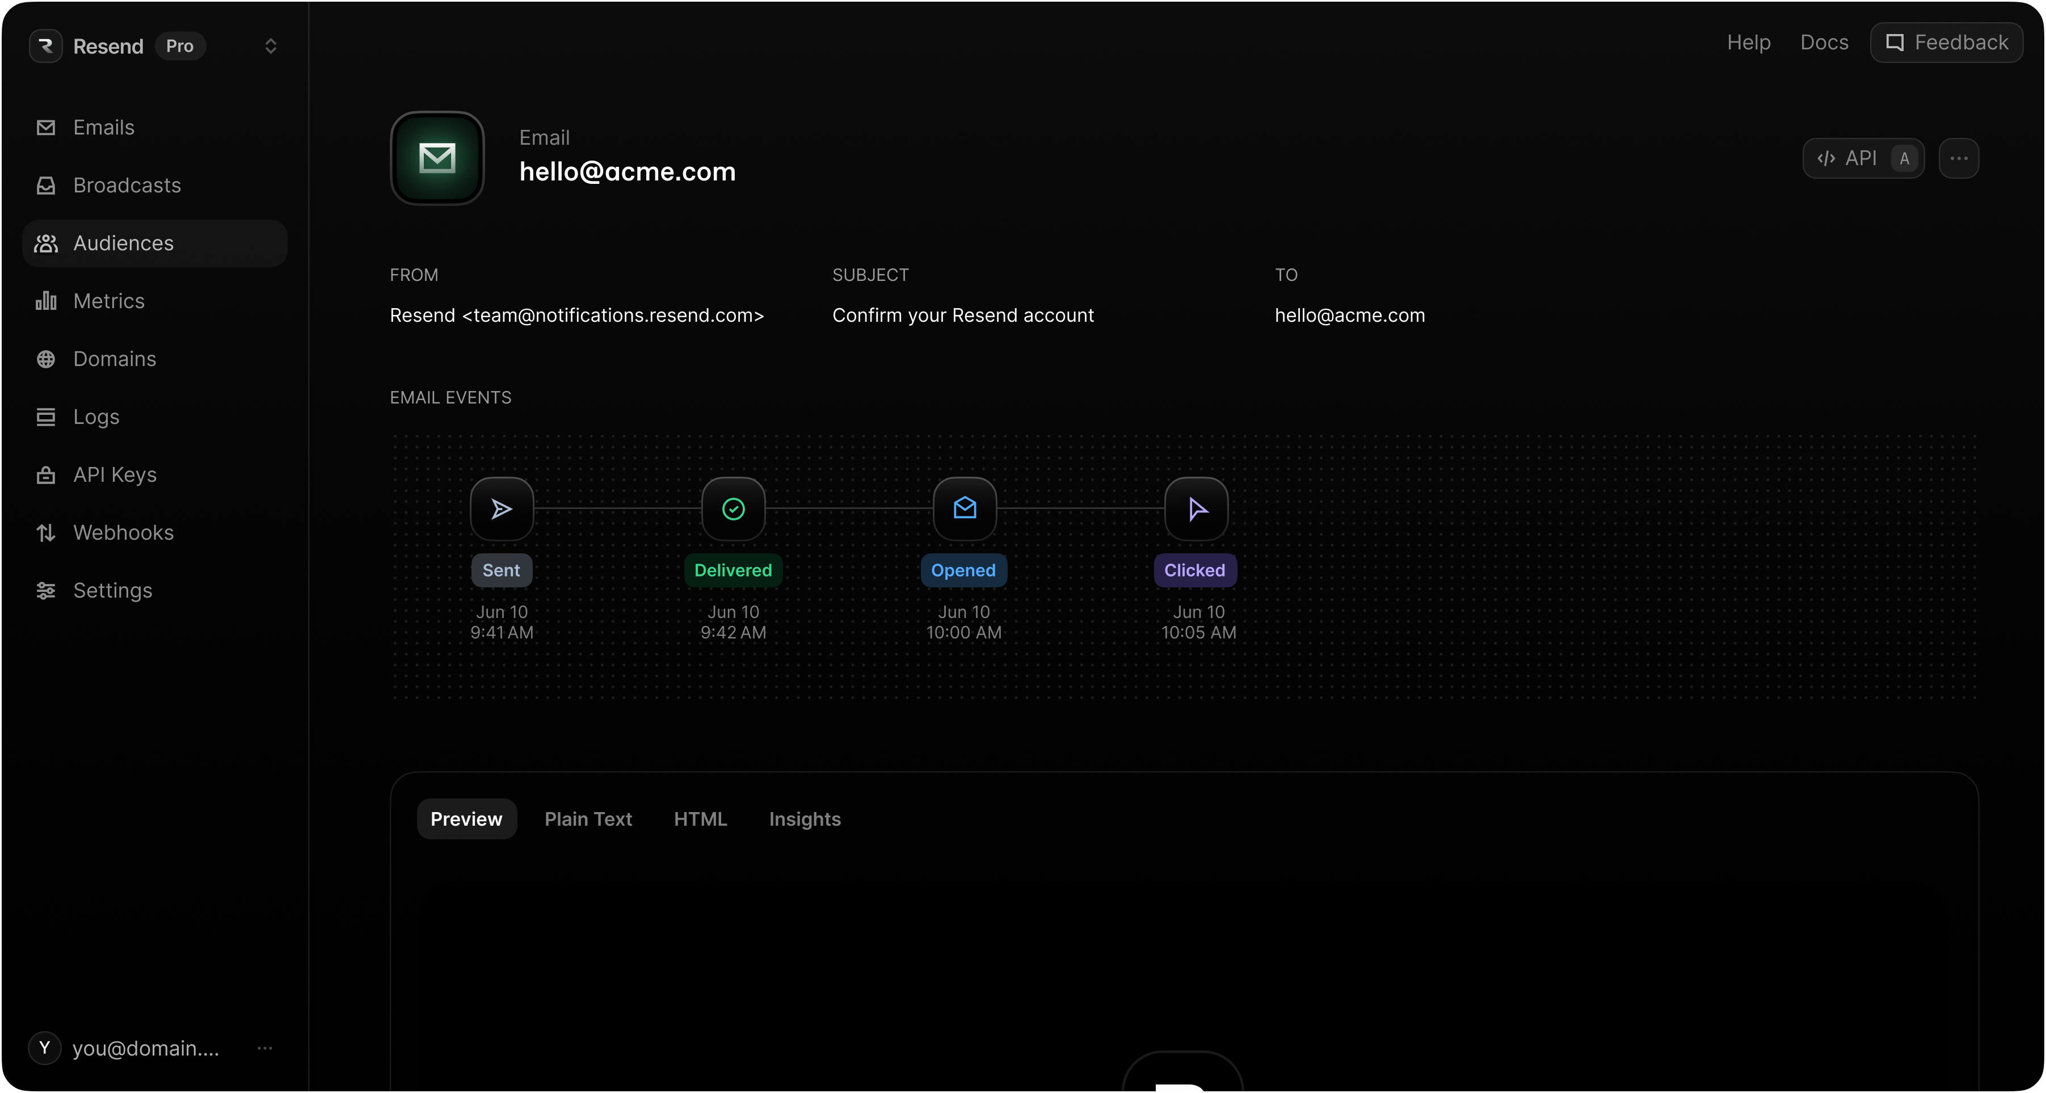Click the Audiences sidebar icon
Viewport: 2046px width, 1093px height.
[46, 243]
